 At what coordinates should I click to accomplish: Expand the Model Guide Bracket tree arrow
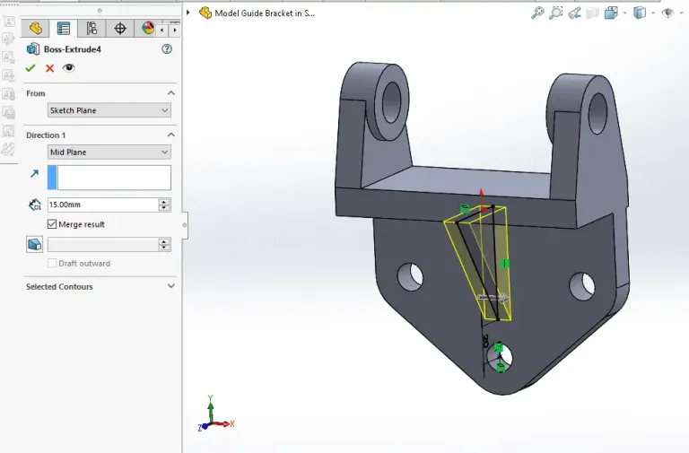tap(189, 13)
